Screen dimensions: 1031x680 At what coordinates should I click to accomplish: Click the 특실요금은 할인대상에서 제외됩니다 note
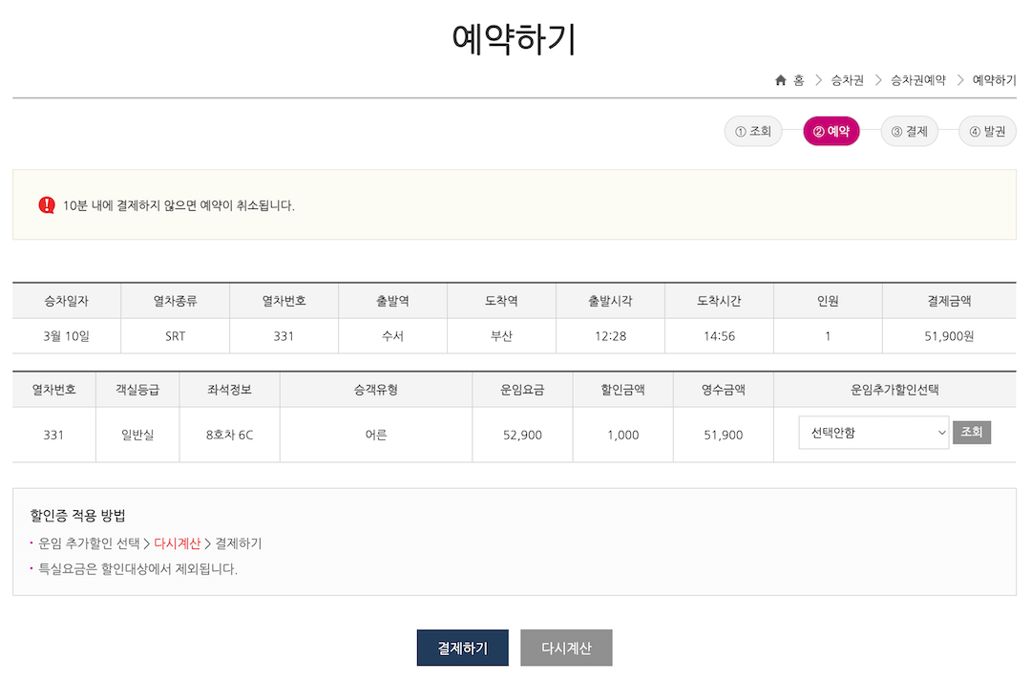pos(137,569)
